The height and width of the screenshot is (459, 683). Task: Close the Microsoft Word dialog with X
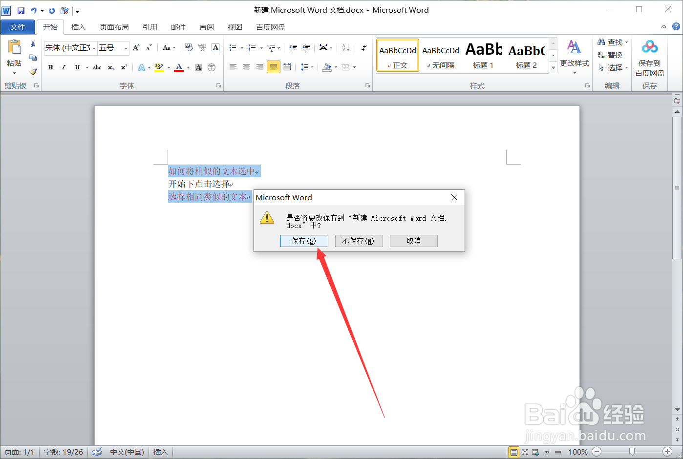coord(454,197)
